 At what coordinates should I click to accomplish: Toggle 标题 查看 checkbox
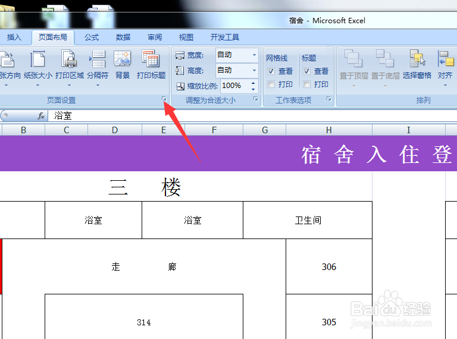tap(306, 71)
